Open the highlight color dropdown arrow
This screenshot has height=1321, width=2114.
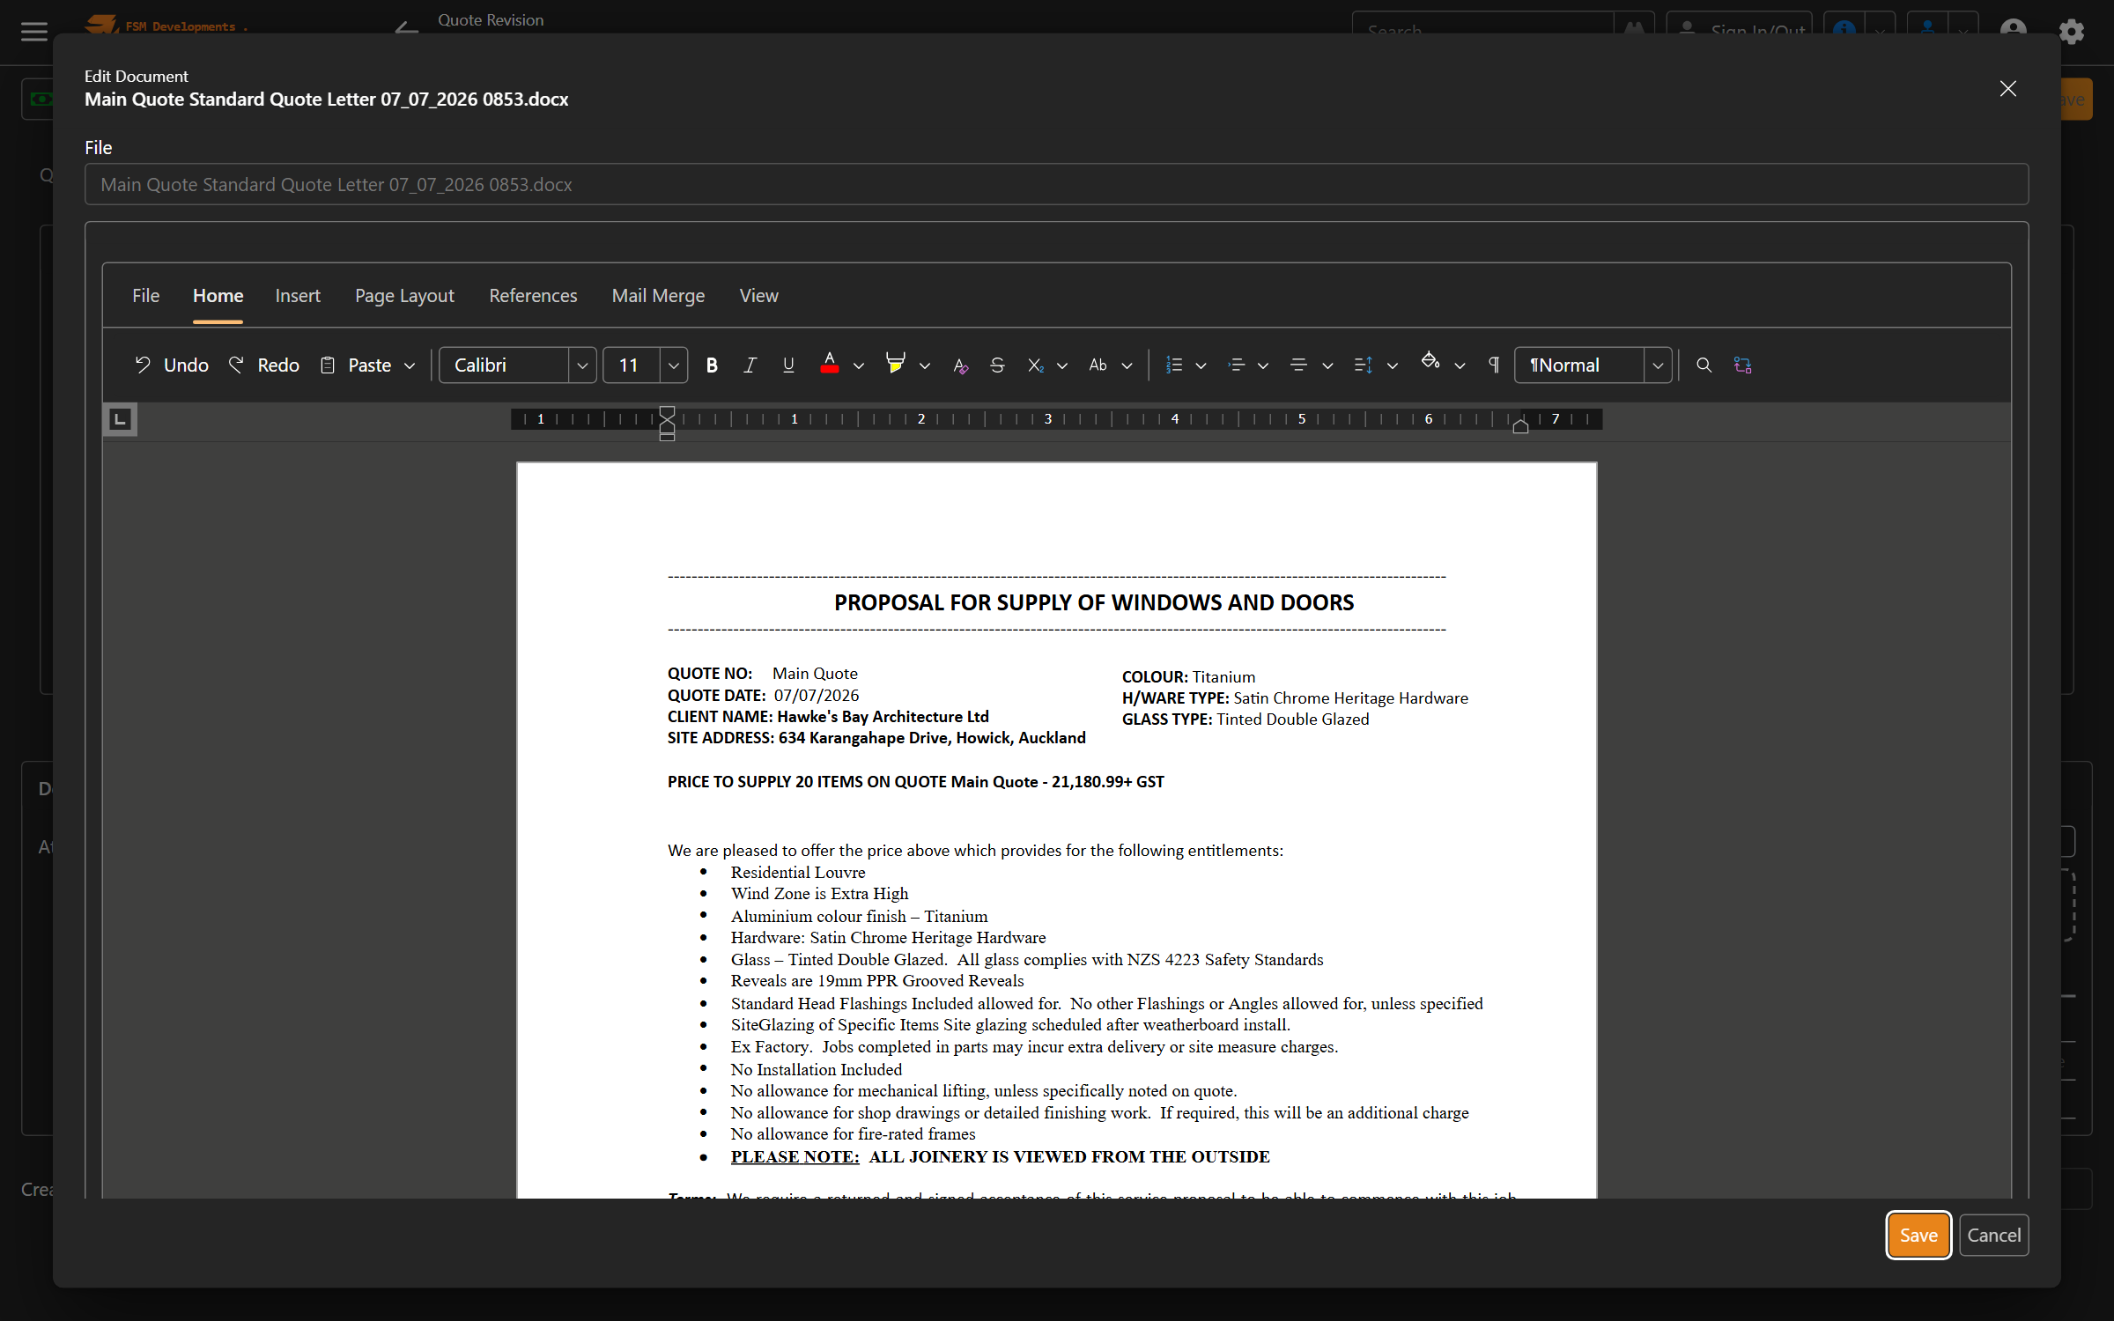point(925,365)
